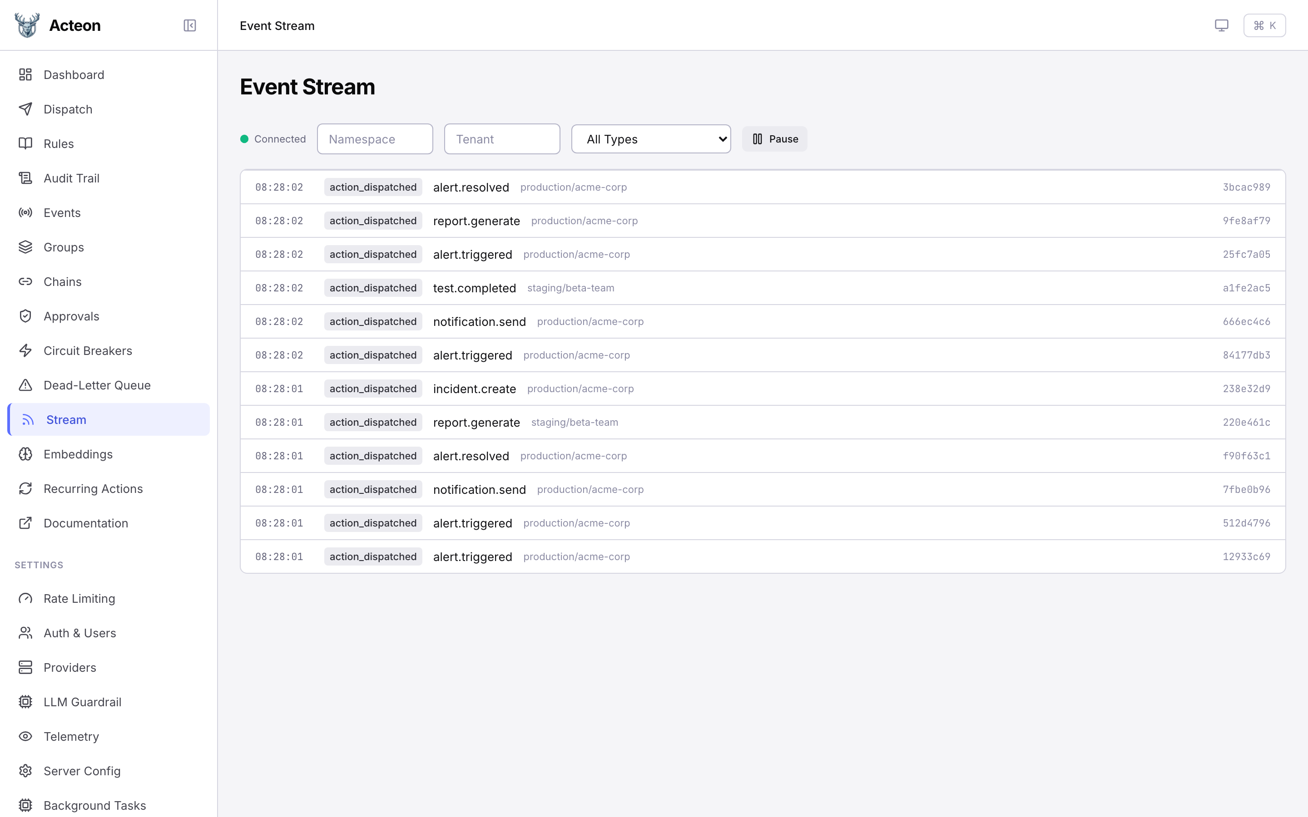Open the Documentation external link
Image resolution: width=1308 pixels, height=817 pixels.
85,523
